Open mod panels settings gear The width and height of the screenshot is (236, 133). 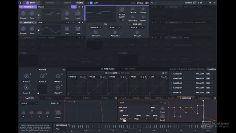tap(163, 73)
